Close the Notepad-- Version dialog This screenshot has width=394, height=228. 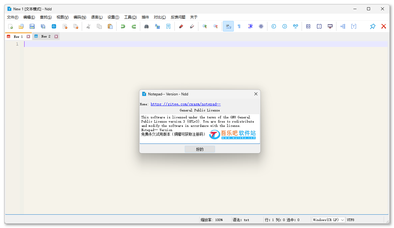tap(256, 94)
